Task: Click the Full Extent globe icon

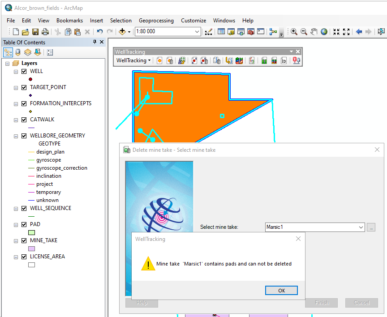Action: click(x=324, y=32)
